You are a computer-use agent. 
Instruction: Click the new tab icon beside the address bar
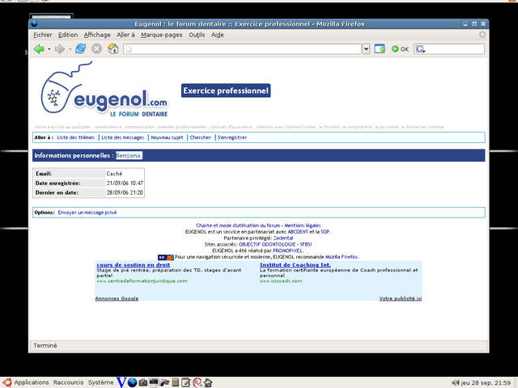(x=380, y=48)
